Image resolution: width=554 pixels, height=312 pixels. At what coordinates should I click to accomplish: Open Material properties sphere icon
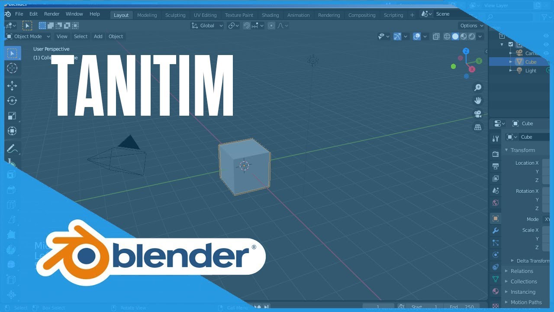click(496, 291)
